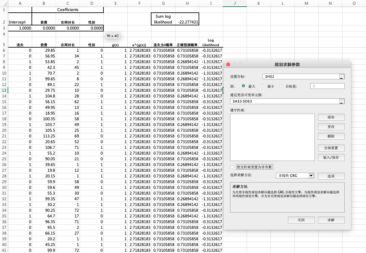Select column H header
The height and width of the screenshot is (253, 366).
(x=187, y=3)
